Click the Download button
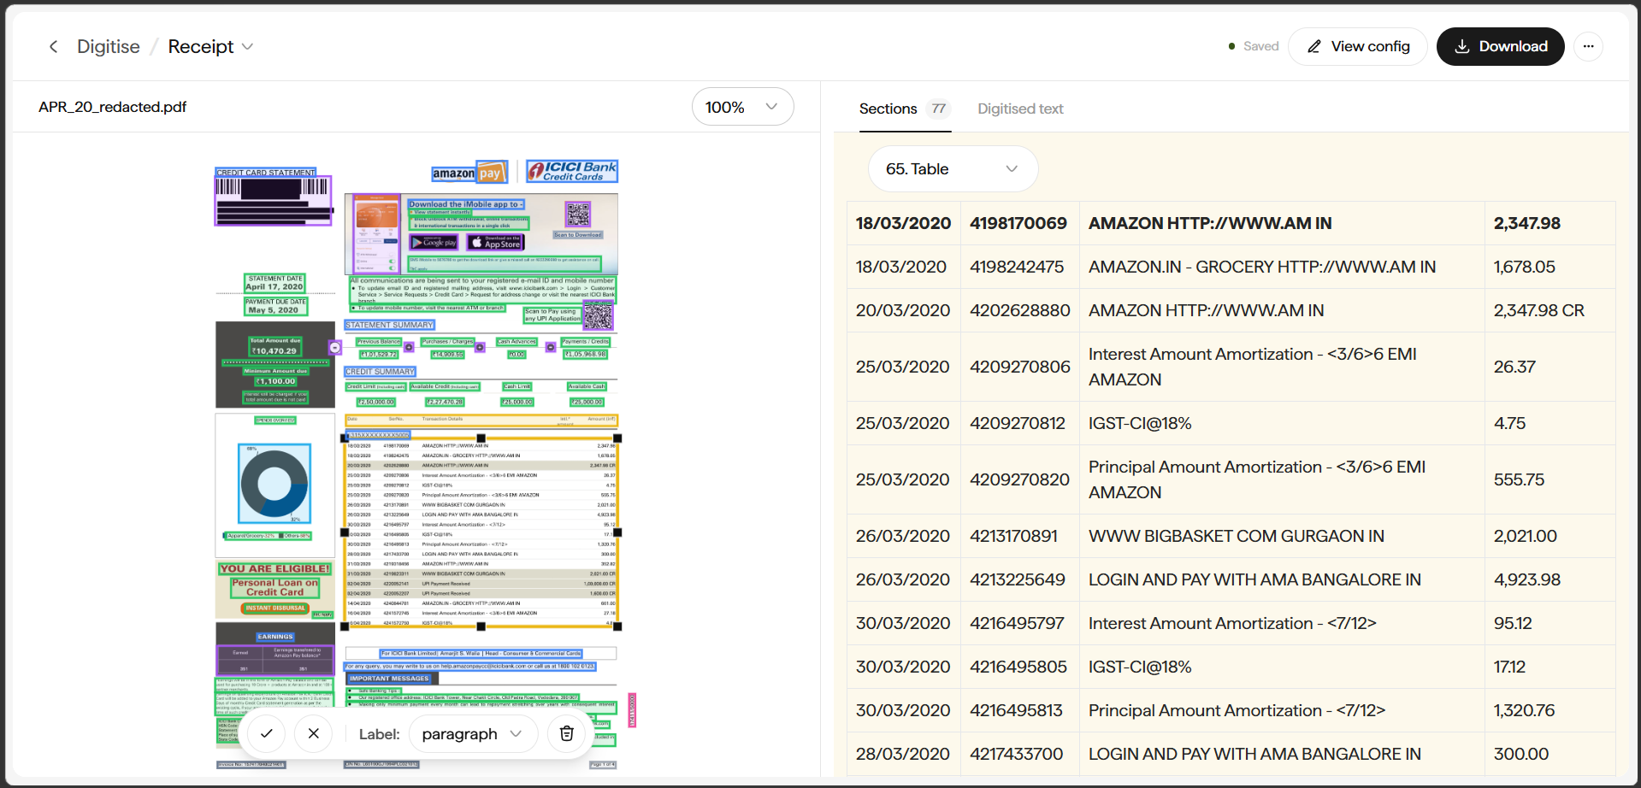This screenshot has width=1641, height=788. tap(1500, 46)
